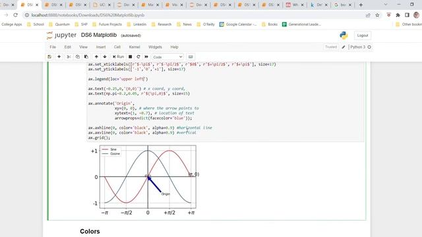The width and height of the screenshot is (422, 237).
Task: Click ax.legend(loc='upper left') code line
Action: [x=118, y=79]
